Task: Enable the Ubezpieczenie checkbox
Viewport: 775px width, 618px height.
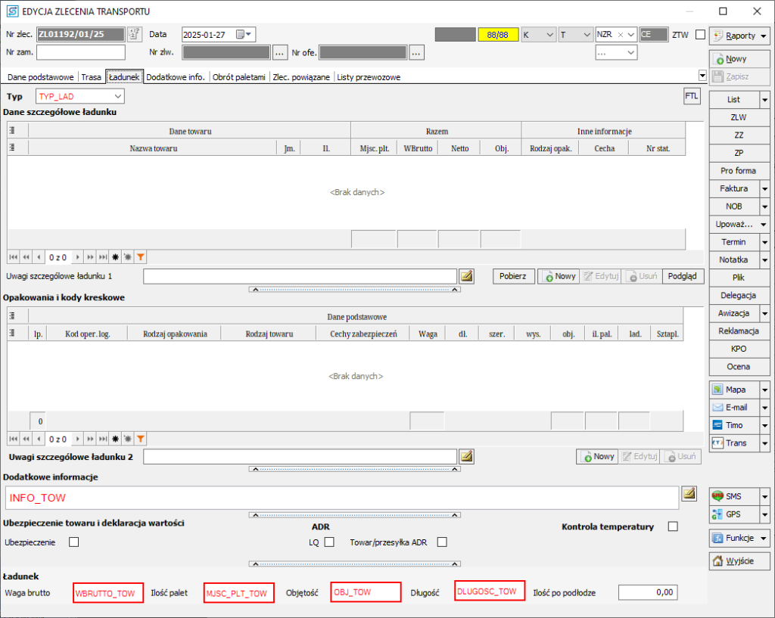Action: click(x=74, y=542)
